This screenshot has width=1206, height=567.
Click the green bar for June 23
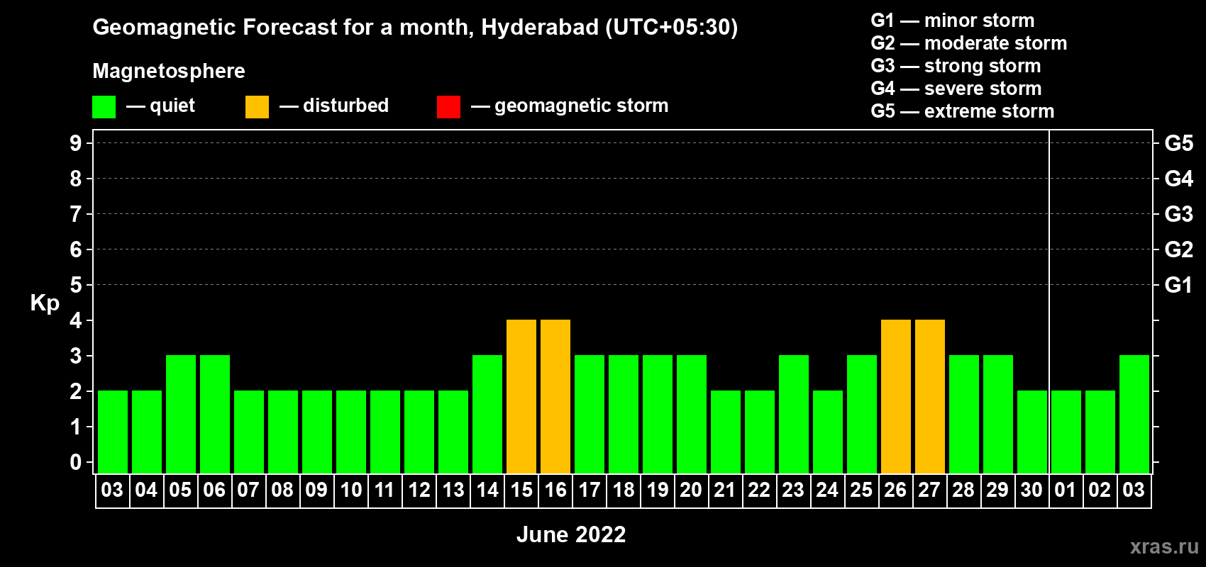(794, 415)
